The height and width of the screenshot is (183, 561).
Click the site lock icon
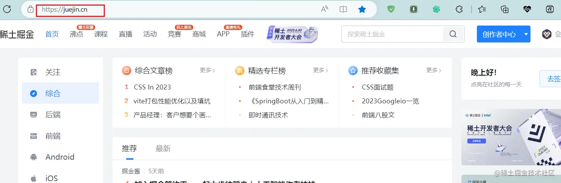[31, 9]
